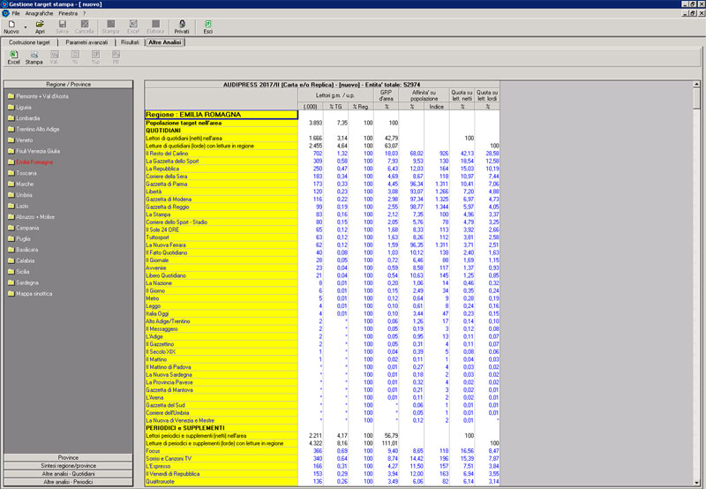The height and width of the screenshot is (489, 706).
Task: Open the Anagrafiche menu
Action: 40,13
